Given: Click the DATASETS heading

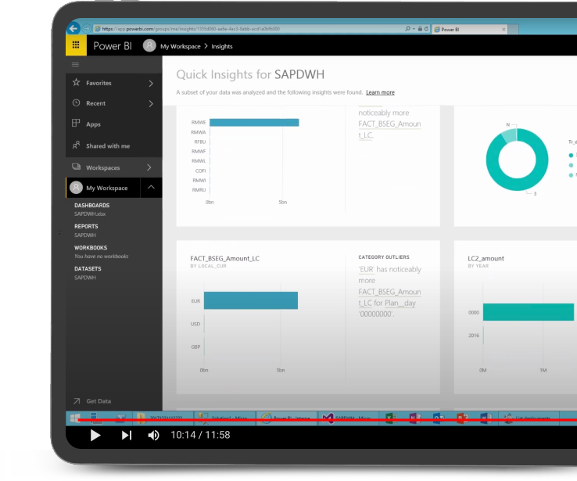Looking at the screenshot, I should pos(88,268).
